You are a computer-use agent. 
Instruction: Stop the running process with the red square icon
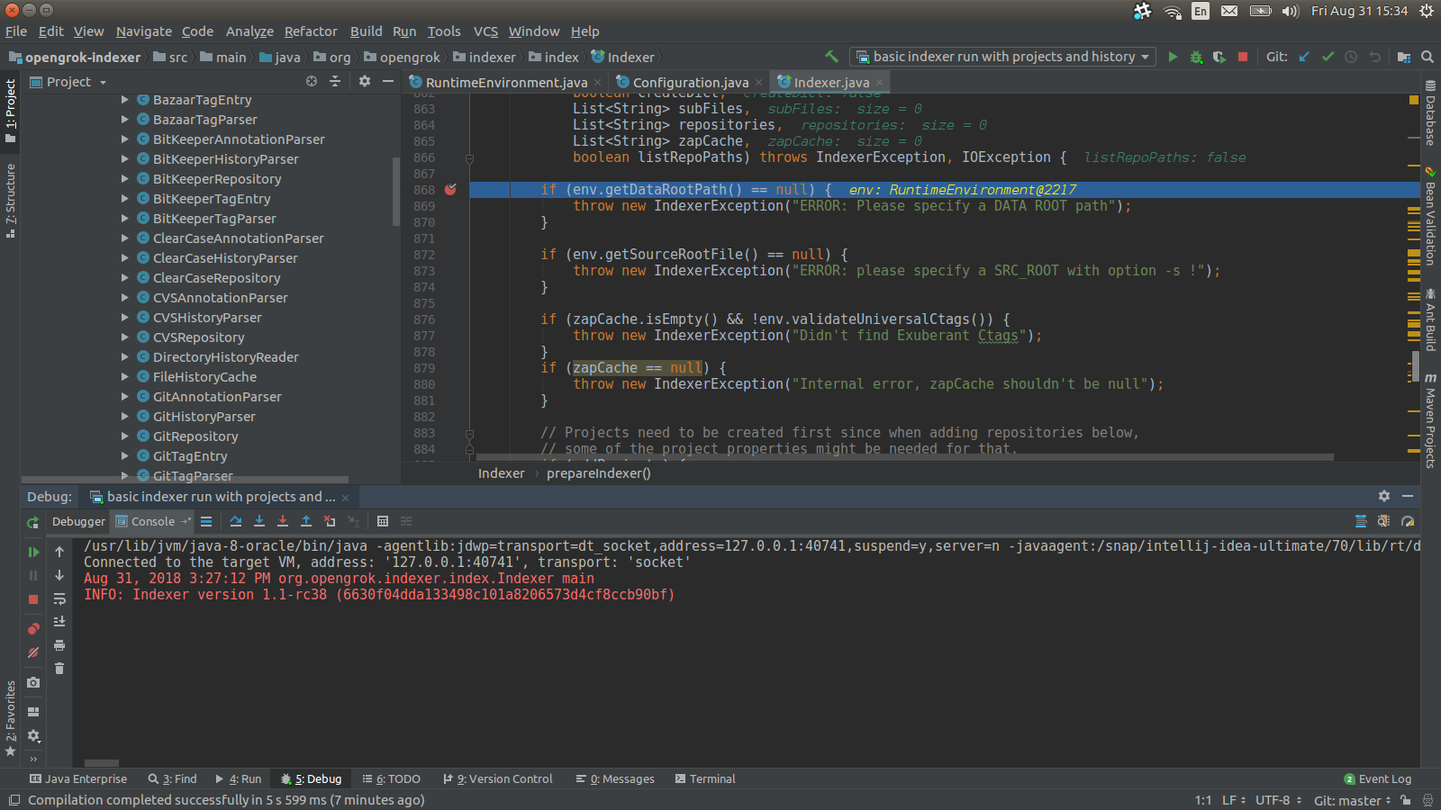(1243, 56)
